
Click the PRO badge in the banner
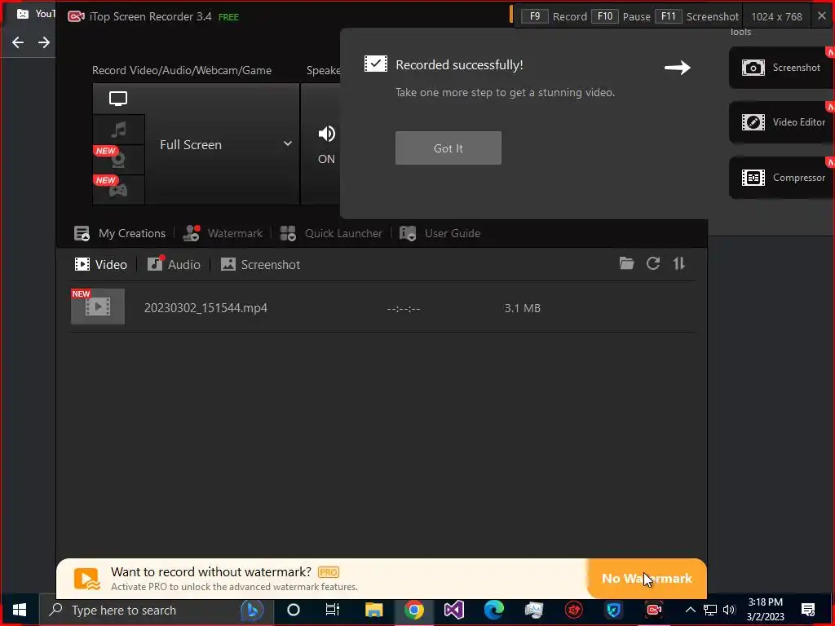(328, 572)
